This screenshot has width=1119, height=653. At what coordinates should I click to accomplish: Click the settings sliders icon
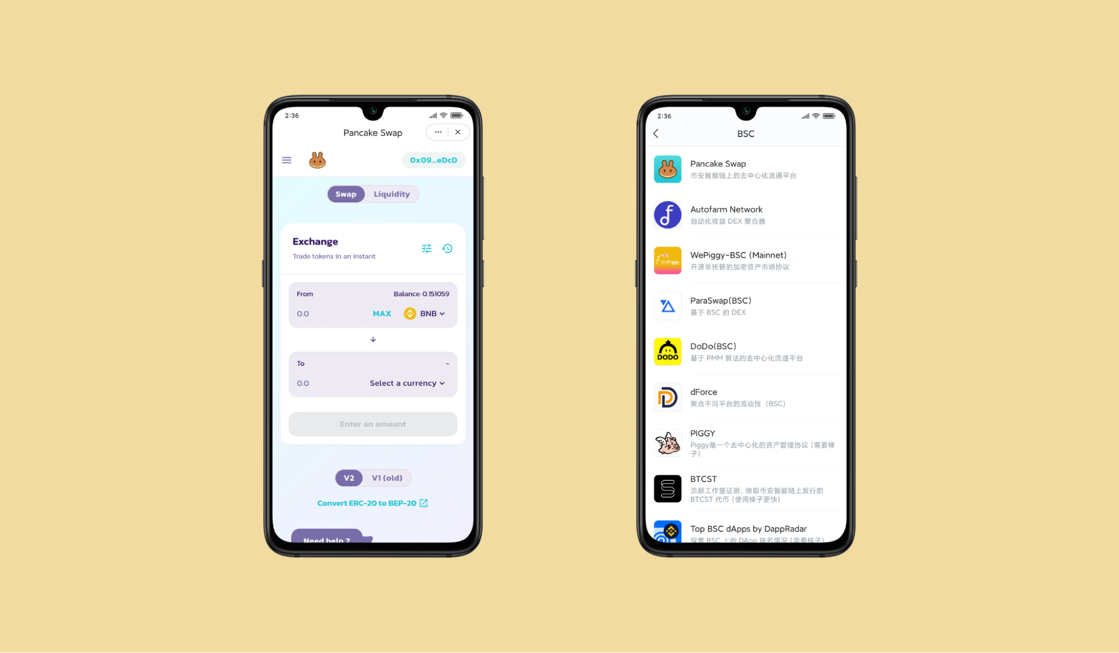[427, 248]
